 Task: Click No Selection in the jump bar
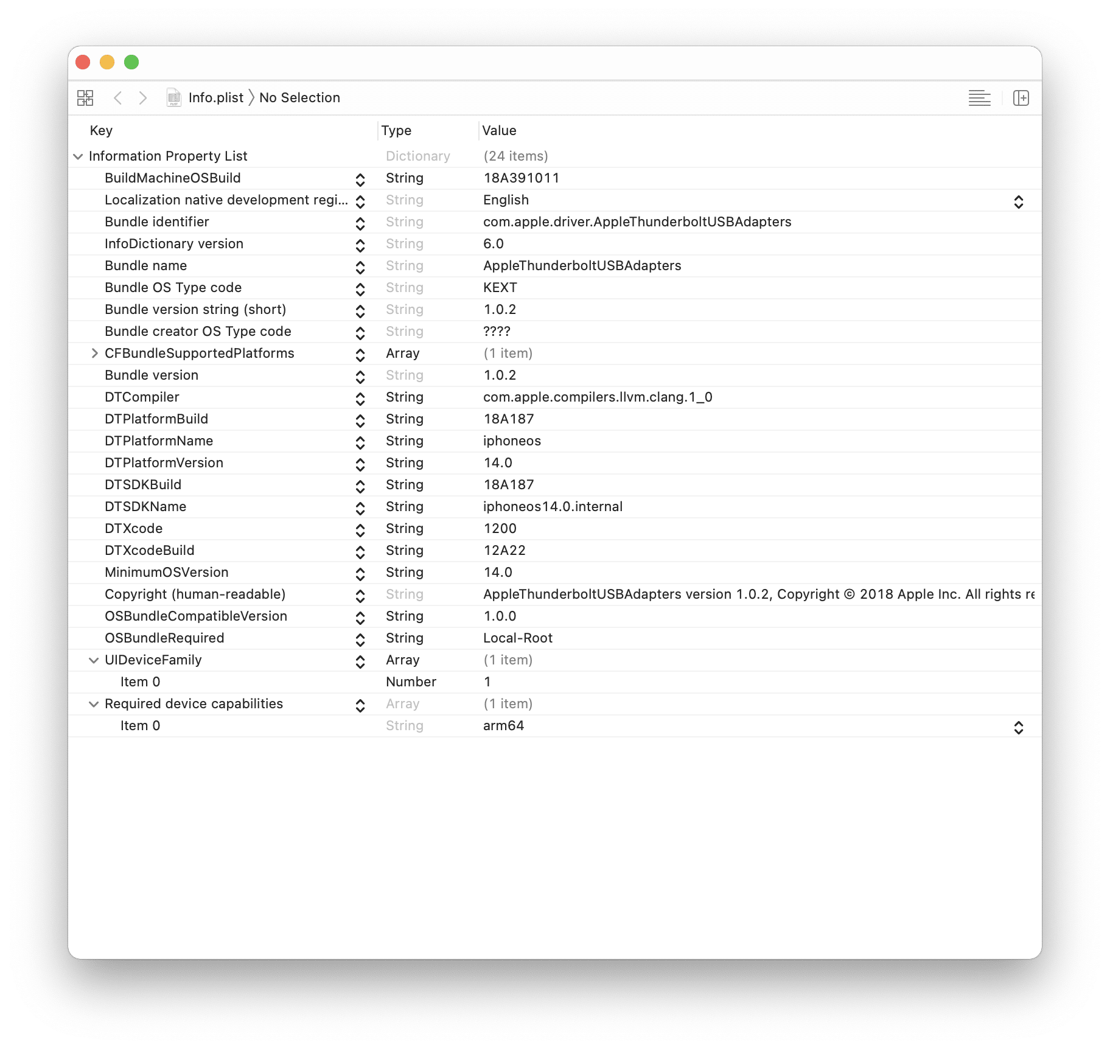tap(299, 98)
